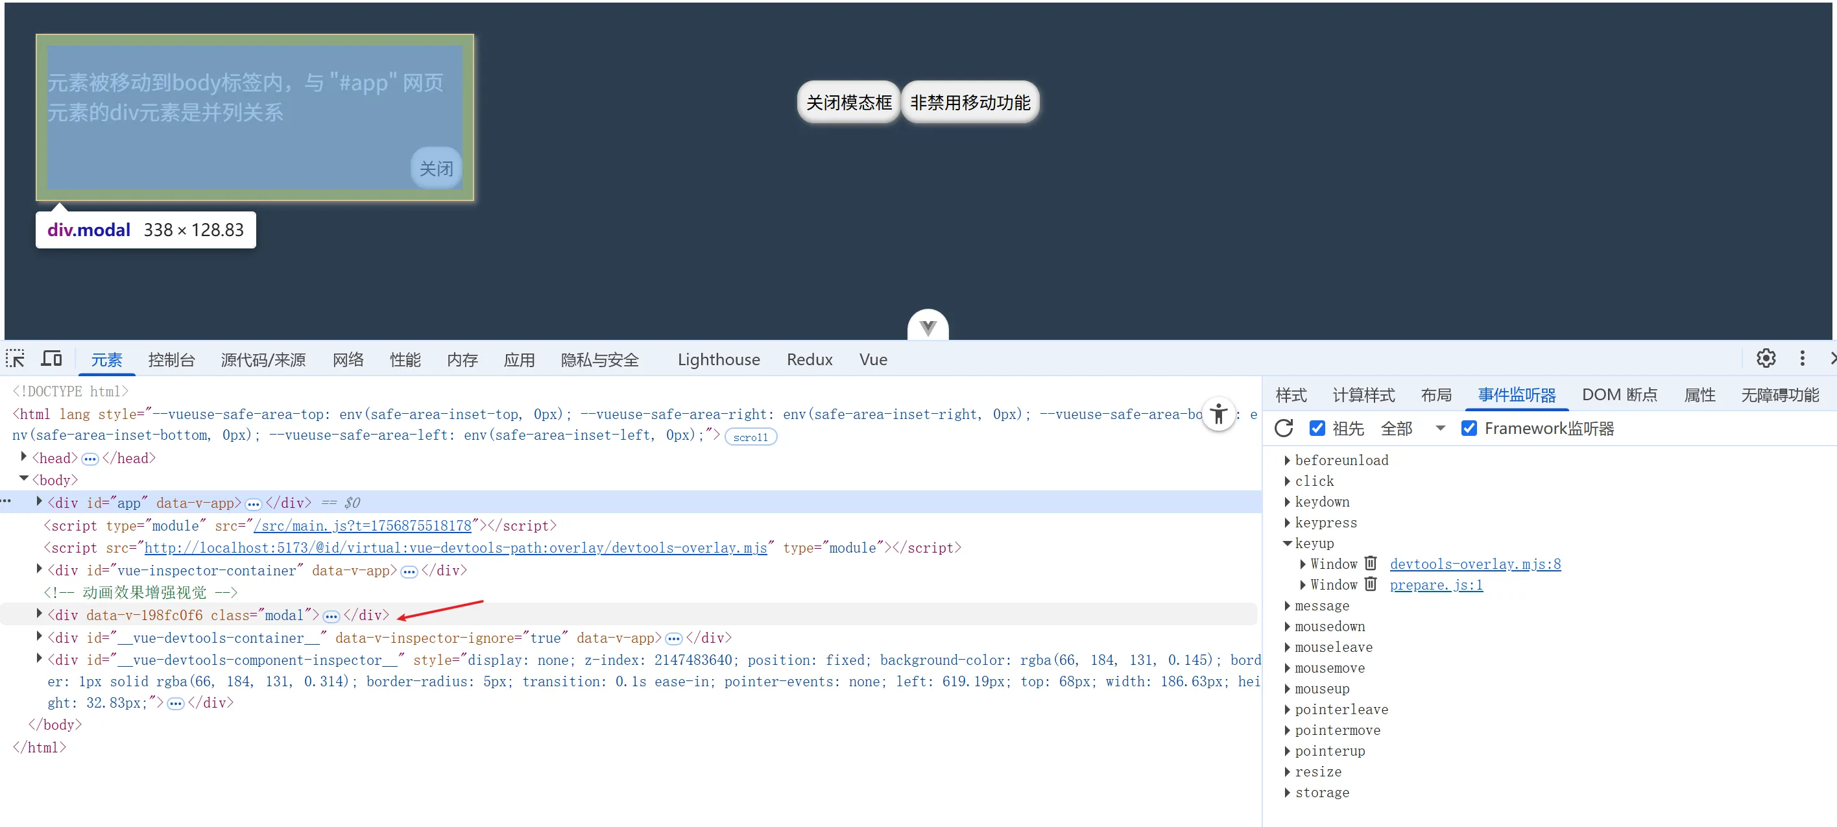Expand the div class modal node
The image size is (1837, 827).
point(39,614)
